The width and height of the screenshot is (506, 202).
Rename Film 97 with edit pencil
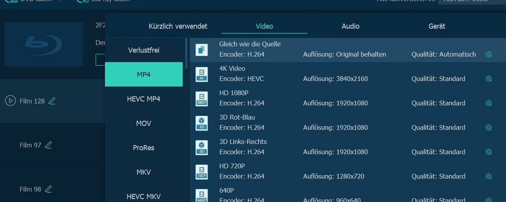pos(48,145)
